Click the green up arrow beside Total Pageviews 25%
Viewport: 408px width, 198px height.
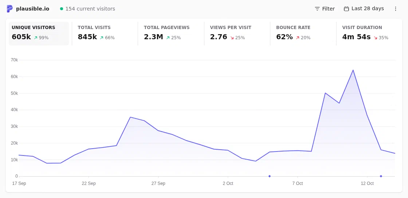[168, 38]
